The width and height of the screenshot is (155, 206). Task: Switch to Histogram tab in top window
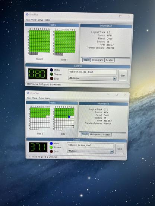point(98,60)
